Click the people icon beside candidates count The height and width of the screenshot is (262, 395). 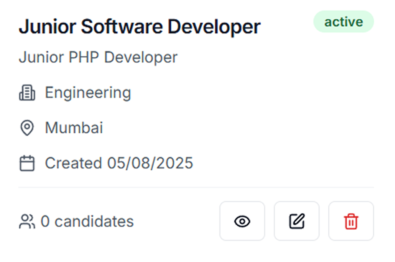coord(27,221)
